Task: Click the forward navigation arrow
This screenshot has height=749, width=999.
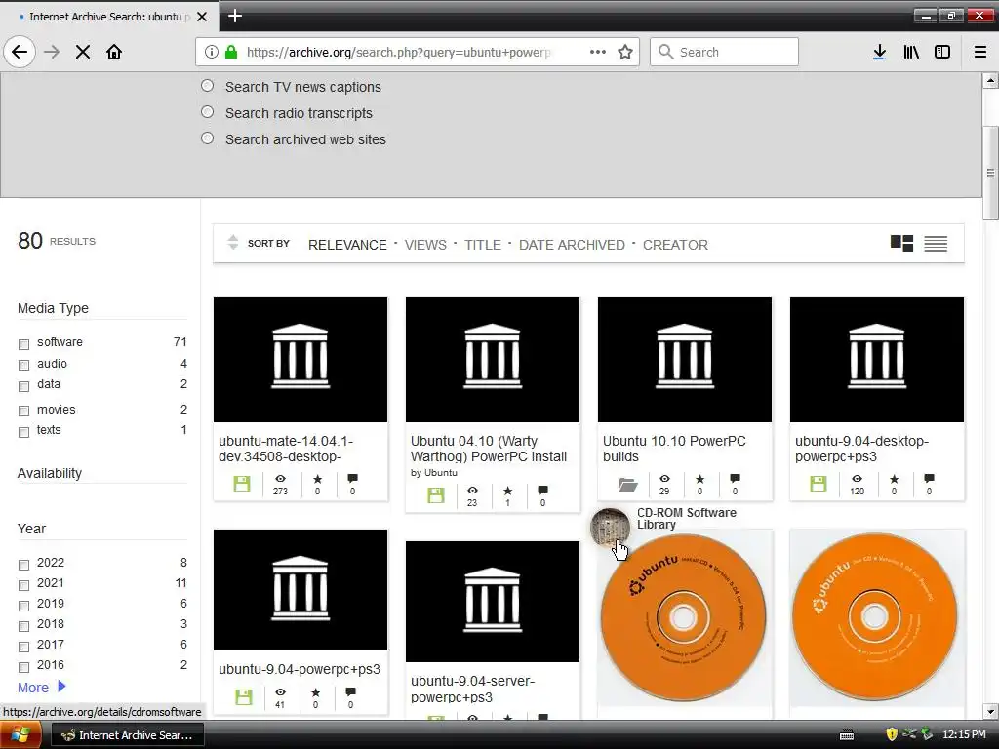Action: click(x=52, y=52)
